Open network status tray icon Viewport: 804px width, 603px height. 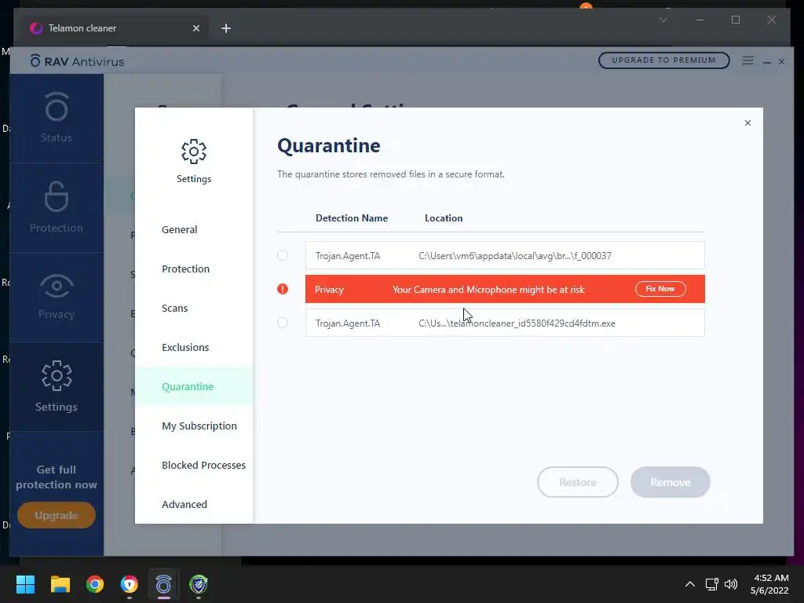711,584
